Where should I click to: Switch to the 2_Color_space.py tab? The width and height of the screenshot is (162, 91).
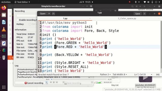tap(127, 18)
